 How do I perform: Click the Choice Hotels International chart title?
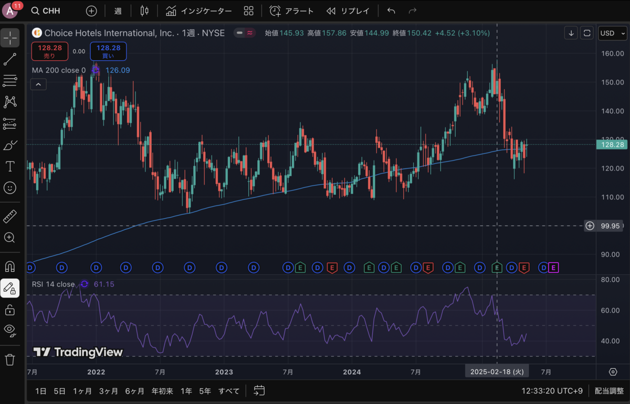click(x=109, y=33)
